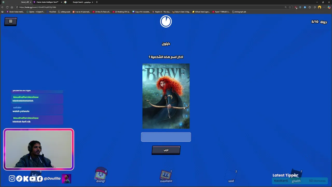Open the Baldur's Gate 3 bookmark
The width and height of the screenshot is (332, 187).
tap(181, 12)
